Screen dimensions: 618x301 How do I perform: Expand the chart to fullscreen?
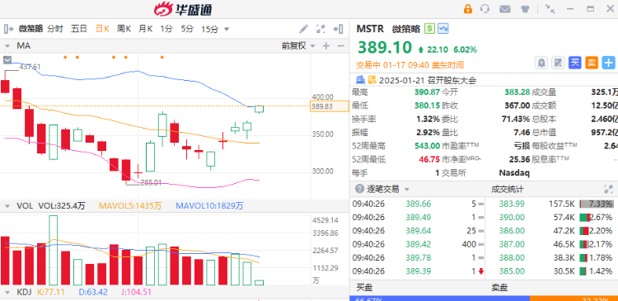point(321,29)
